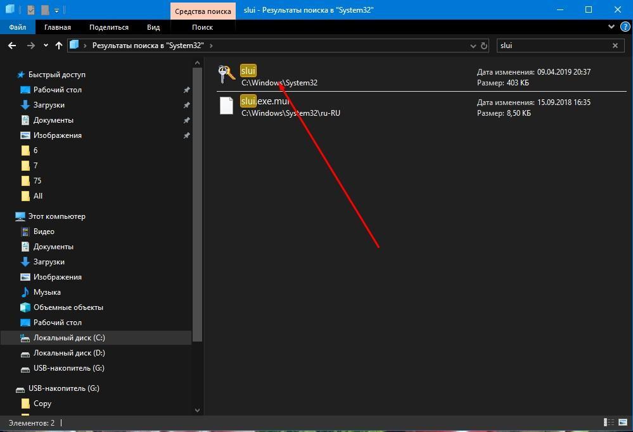Go back with the left arrow
633x432 pixels.
[x=12, y=46]
